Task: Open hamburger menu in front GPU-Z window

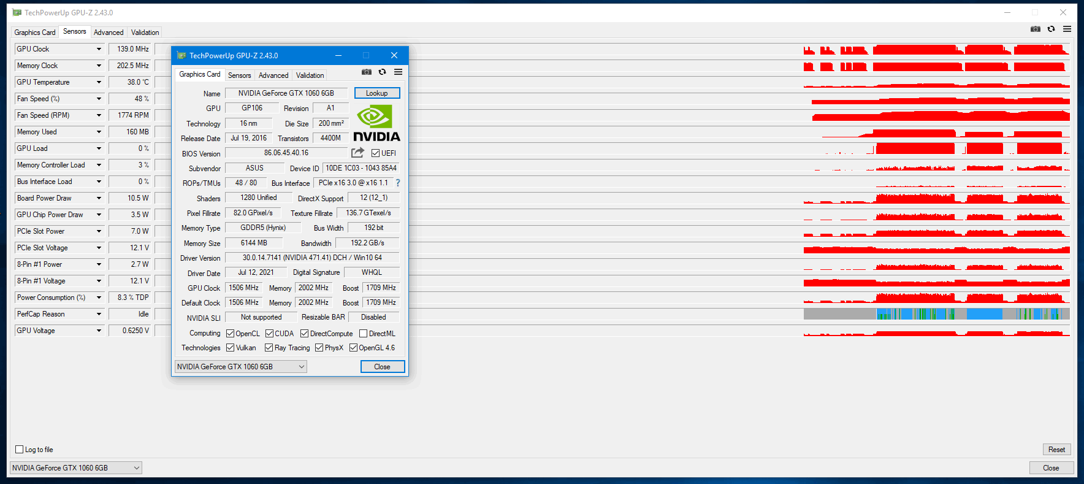Action: [398, 72]
